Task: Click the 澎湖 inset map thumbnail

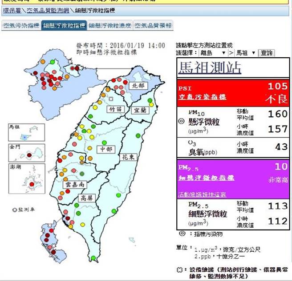Action: [27, 178]
